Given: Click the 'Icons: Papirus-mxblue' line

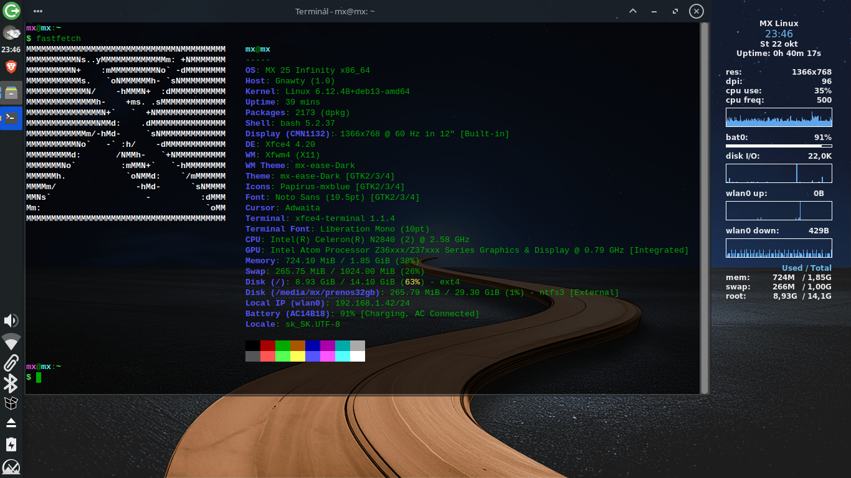Looking at the screenshot, I should coord(325,187).
